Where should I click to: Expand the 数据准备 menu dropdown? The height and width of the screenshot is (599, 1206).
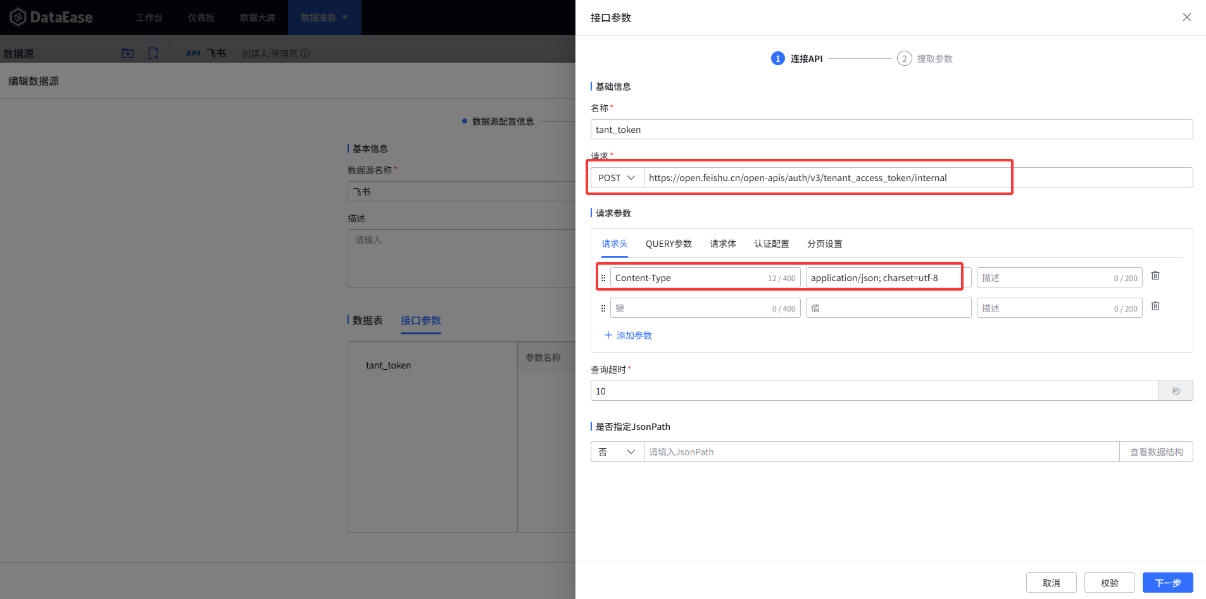pyautogui.click(x=324, y=17)
